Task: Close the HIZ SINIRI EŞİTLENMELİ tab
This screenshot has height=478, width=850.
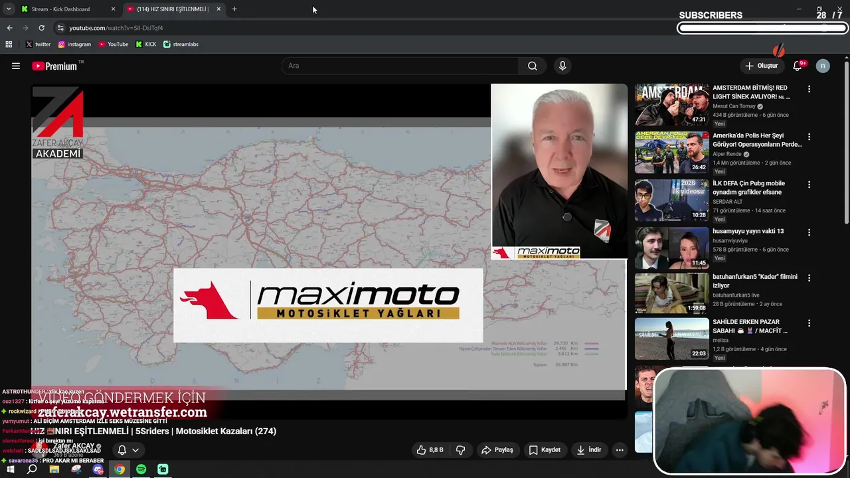Action: click(218, 9)
